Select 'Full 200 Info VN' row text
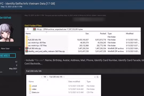Viewport: 144px width, 96px height. [34, 40]
